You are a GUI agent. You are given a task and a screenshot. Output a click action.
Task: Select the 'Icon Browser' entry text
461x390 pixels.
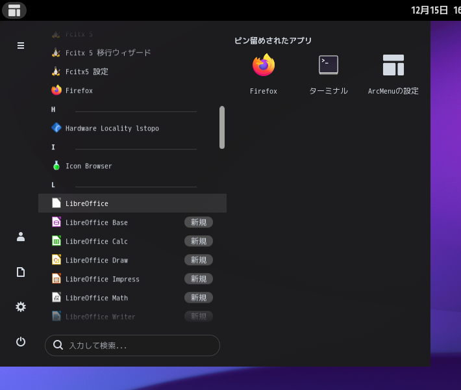coord(88,166)
